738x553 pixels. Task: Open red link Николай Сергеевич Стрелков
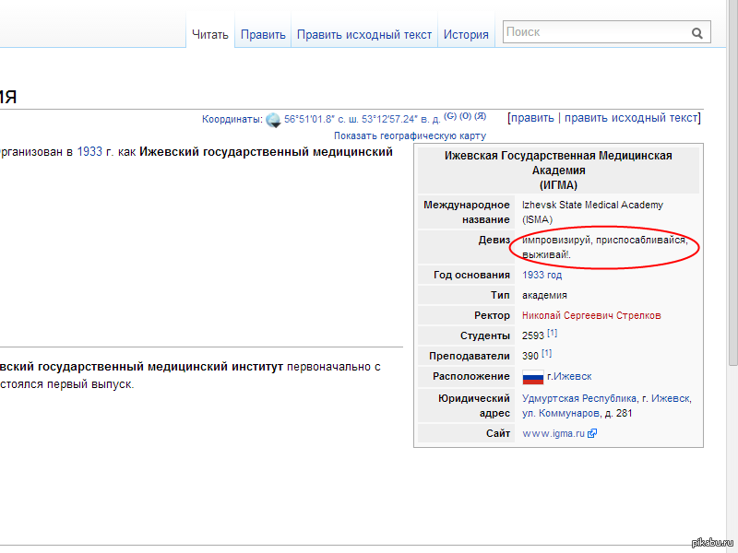pyautogui.click(x=591, y=315)
